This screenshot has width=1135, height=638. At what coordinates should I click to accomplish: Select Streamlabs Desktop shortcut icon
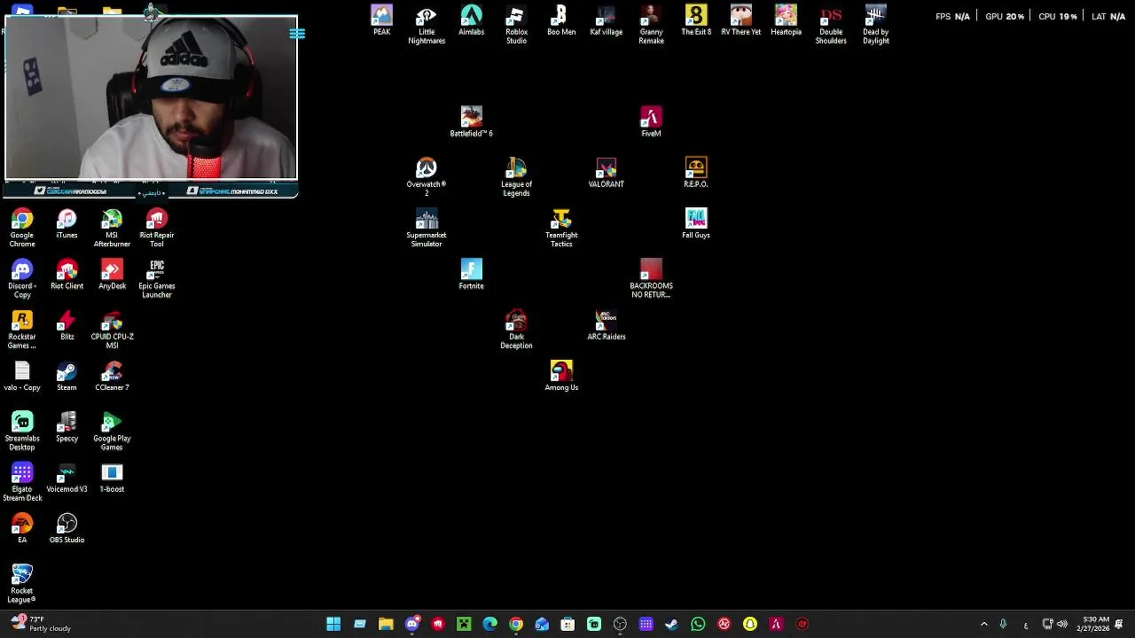click(x=22, y=431)
